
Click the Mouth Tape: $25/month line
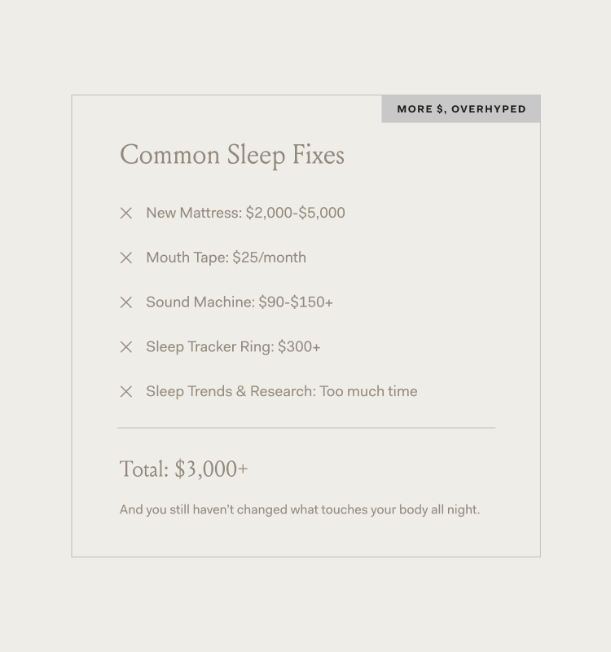pos(226,258)
